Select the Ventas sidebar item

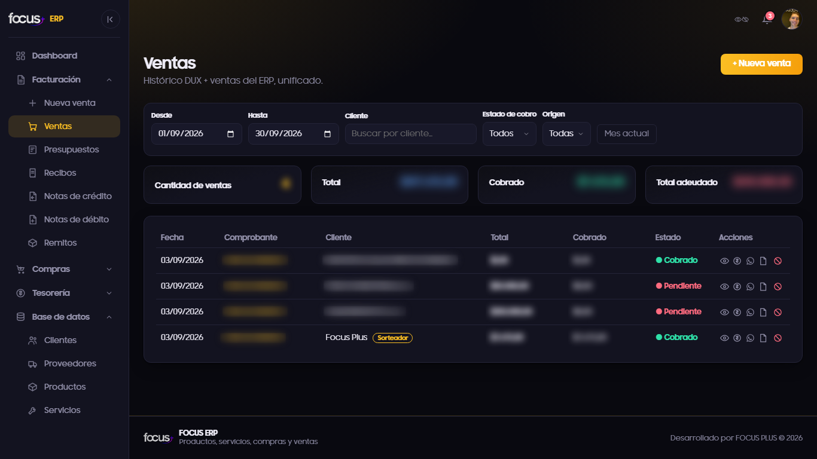[64, 126]
